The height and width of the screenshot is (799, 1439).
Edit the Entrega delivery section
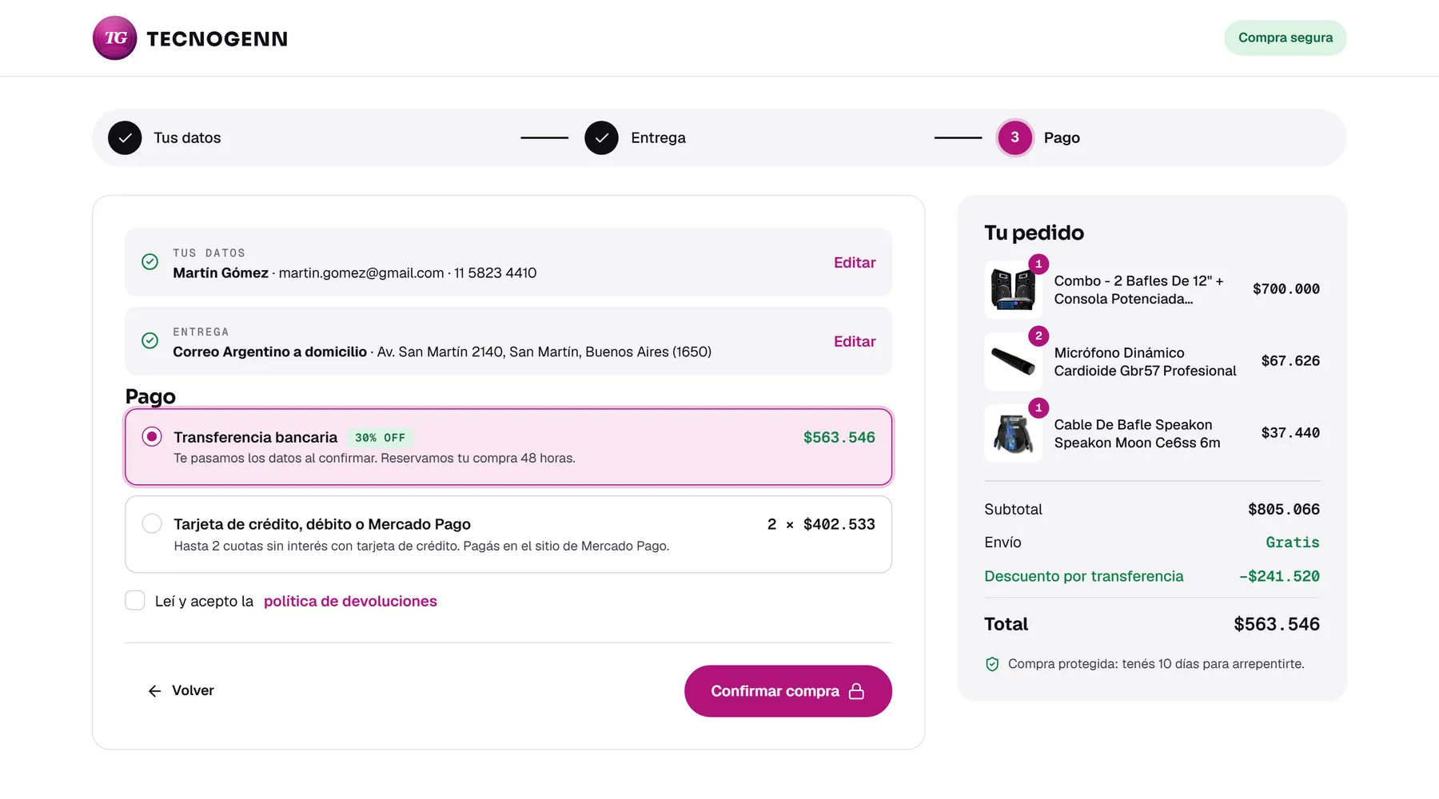click(x=855, y=341)
